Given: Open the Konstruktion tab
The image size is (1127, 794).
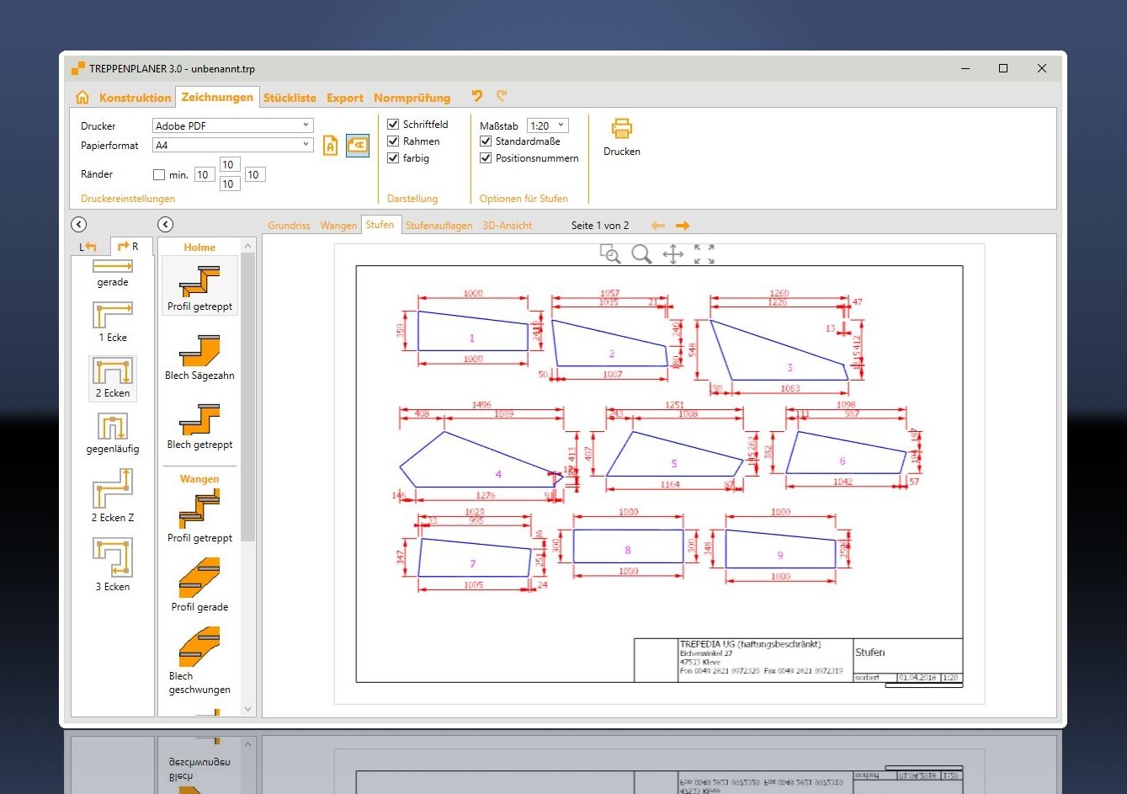Looking at the screenshot, I should click(135, 98).
